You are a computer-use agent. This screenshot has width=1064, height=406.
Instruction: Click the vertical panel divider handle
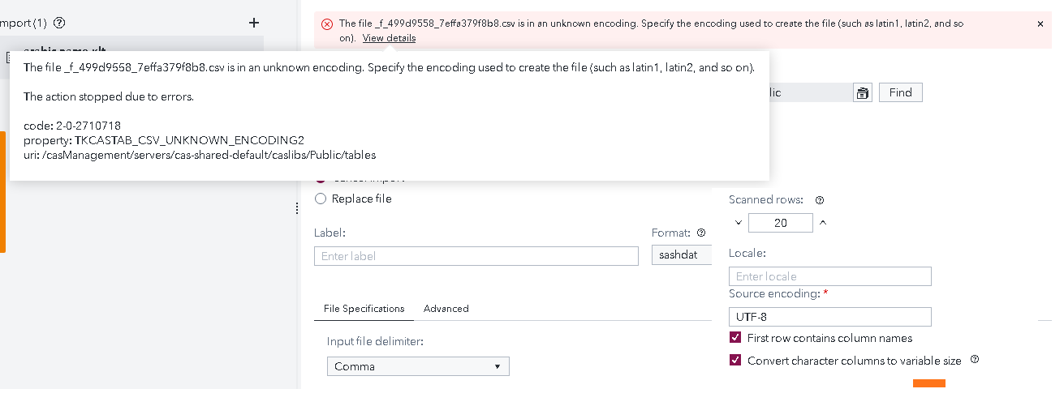click(297, 208)
